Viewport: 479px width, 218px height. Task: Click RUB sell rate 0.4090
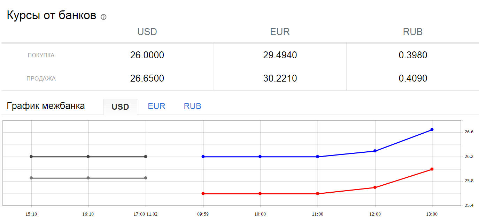(x=413, y=78)
